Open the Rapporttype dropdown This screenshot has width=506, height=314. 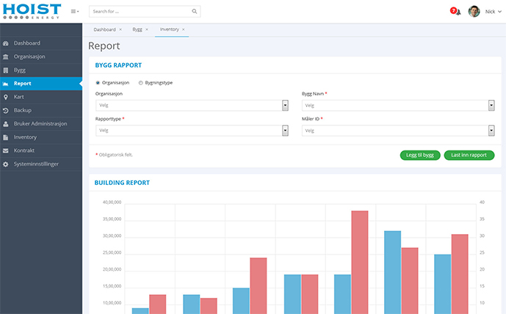(x=192, y=131)
